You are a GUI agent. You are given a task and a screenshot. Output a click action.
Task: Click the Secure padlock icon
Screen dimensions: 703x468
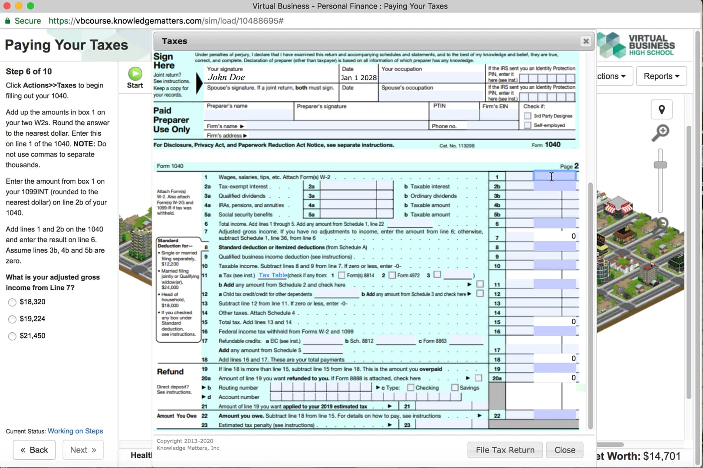click(x=7, y=21)
